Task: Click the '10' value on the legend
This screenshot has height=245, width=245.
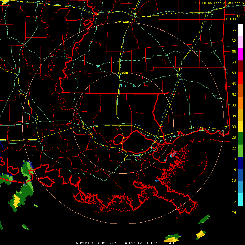Action: tap(234, 180)
